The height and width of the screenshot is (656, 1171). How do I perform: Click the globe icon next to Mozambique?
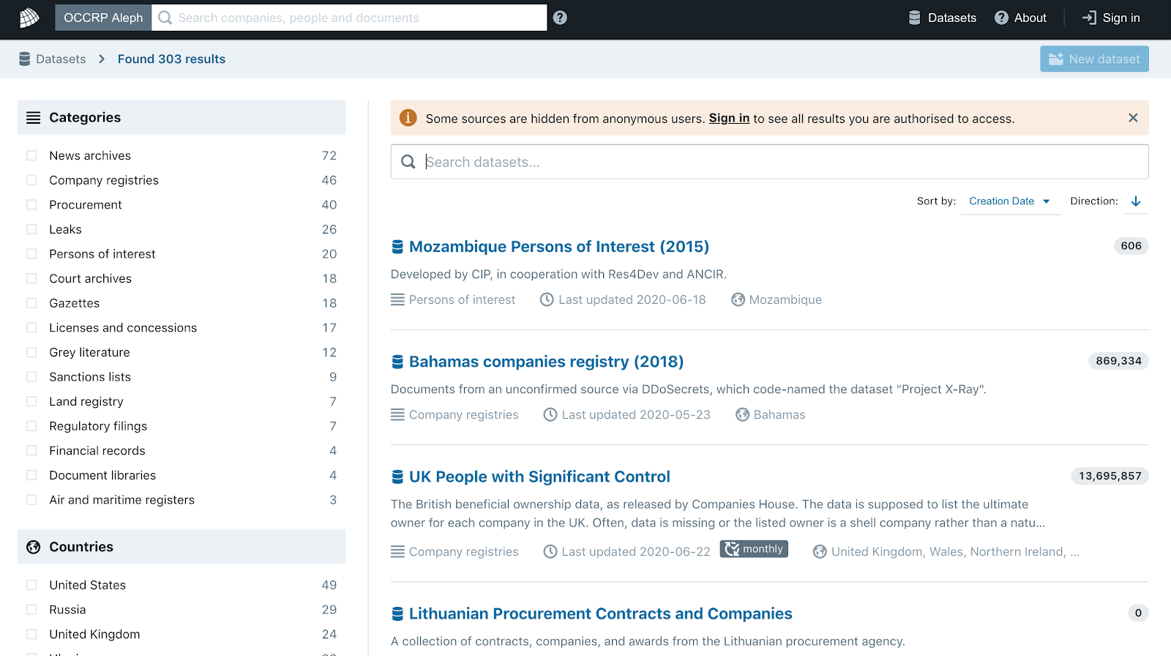[x=738, y=299]
